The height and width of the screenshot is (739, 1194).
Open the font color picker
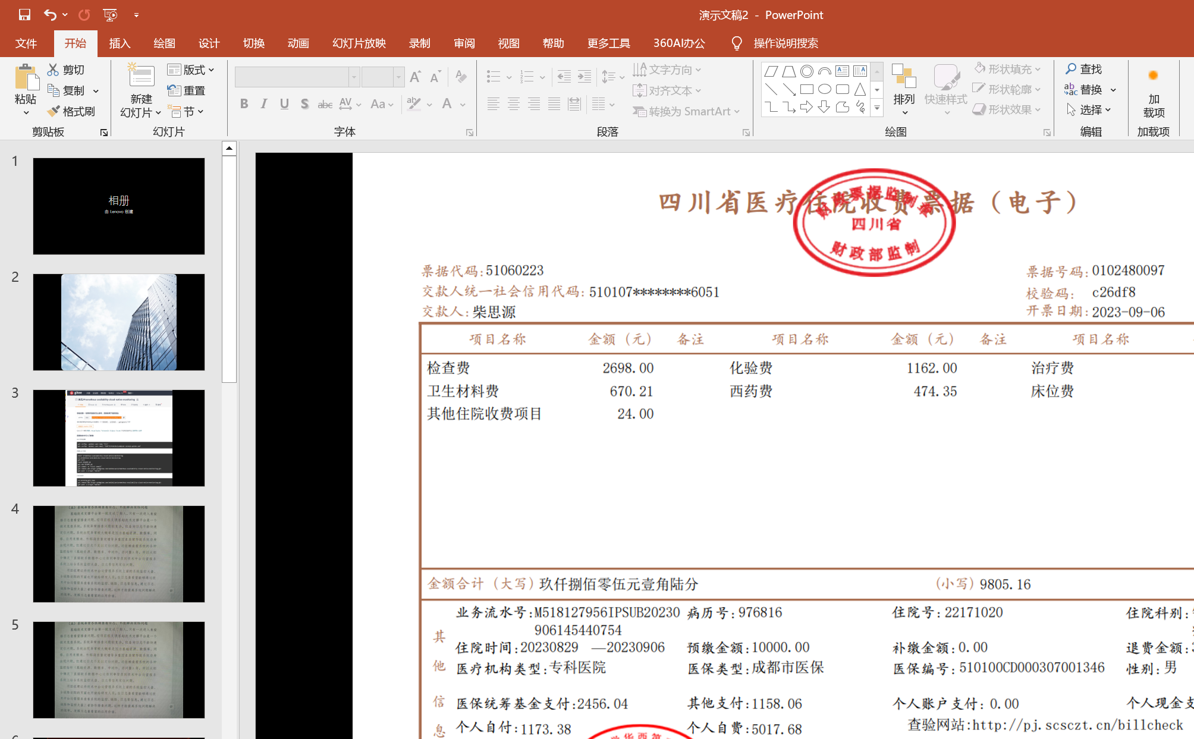[463, 105]
